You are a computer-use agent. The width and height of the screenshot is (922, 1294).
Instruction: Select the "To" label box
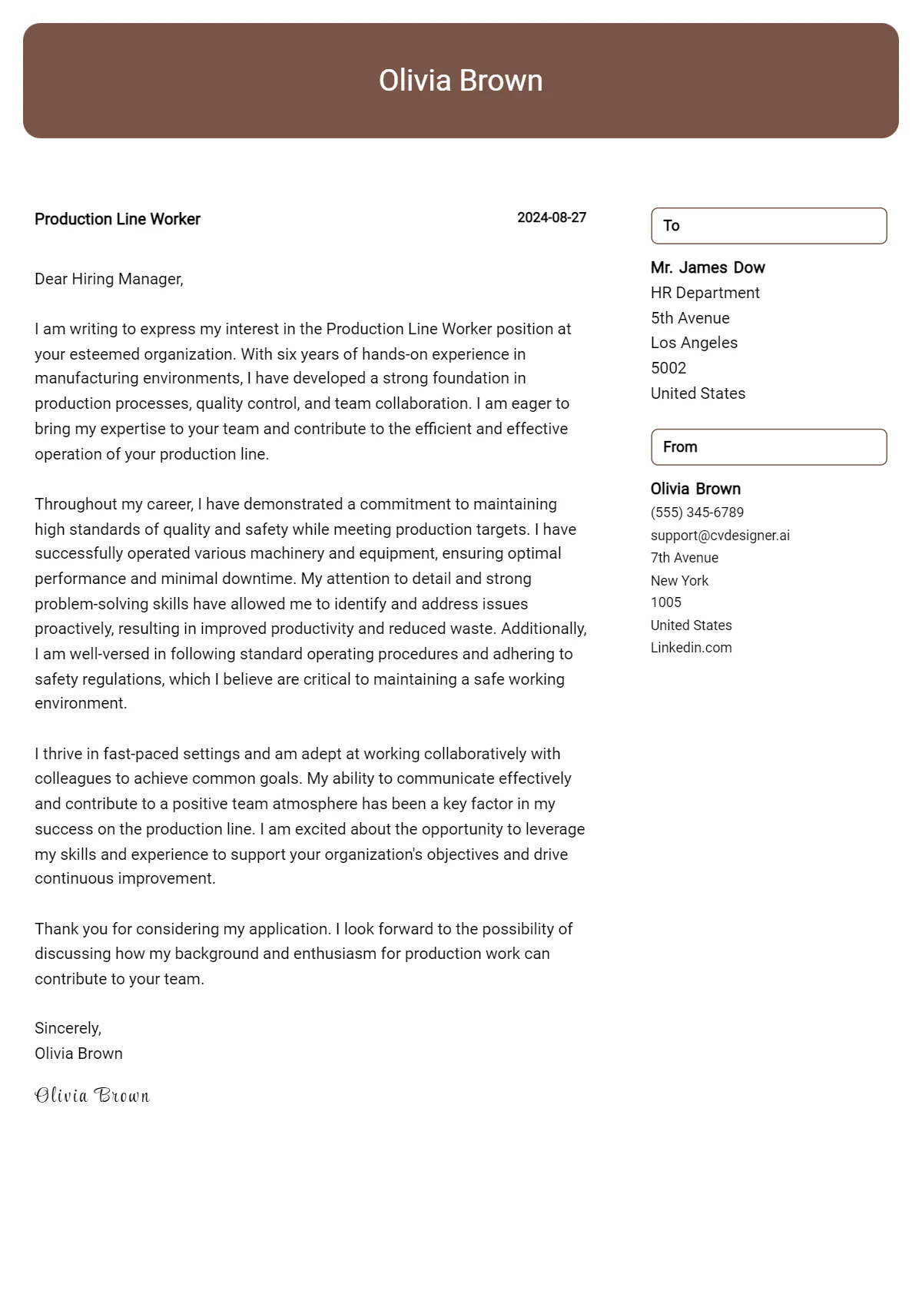[768, 226]
